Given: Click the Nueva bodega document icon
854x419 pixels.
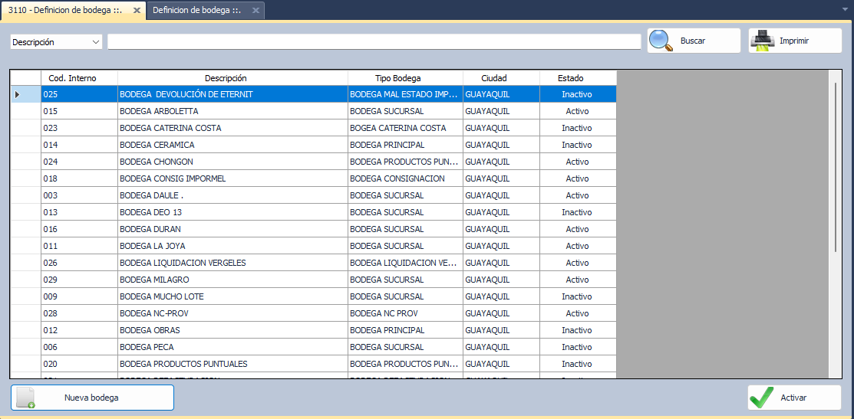Looking at the screenshot, I should point(26,398).
